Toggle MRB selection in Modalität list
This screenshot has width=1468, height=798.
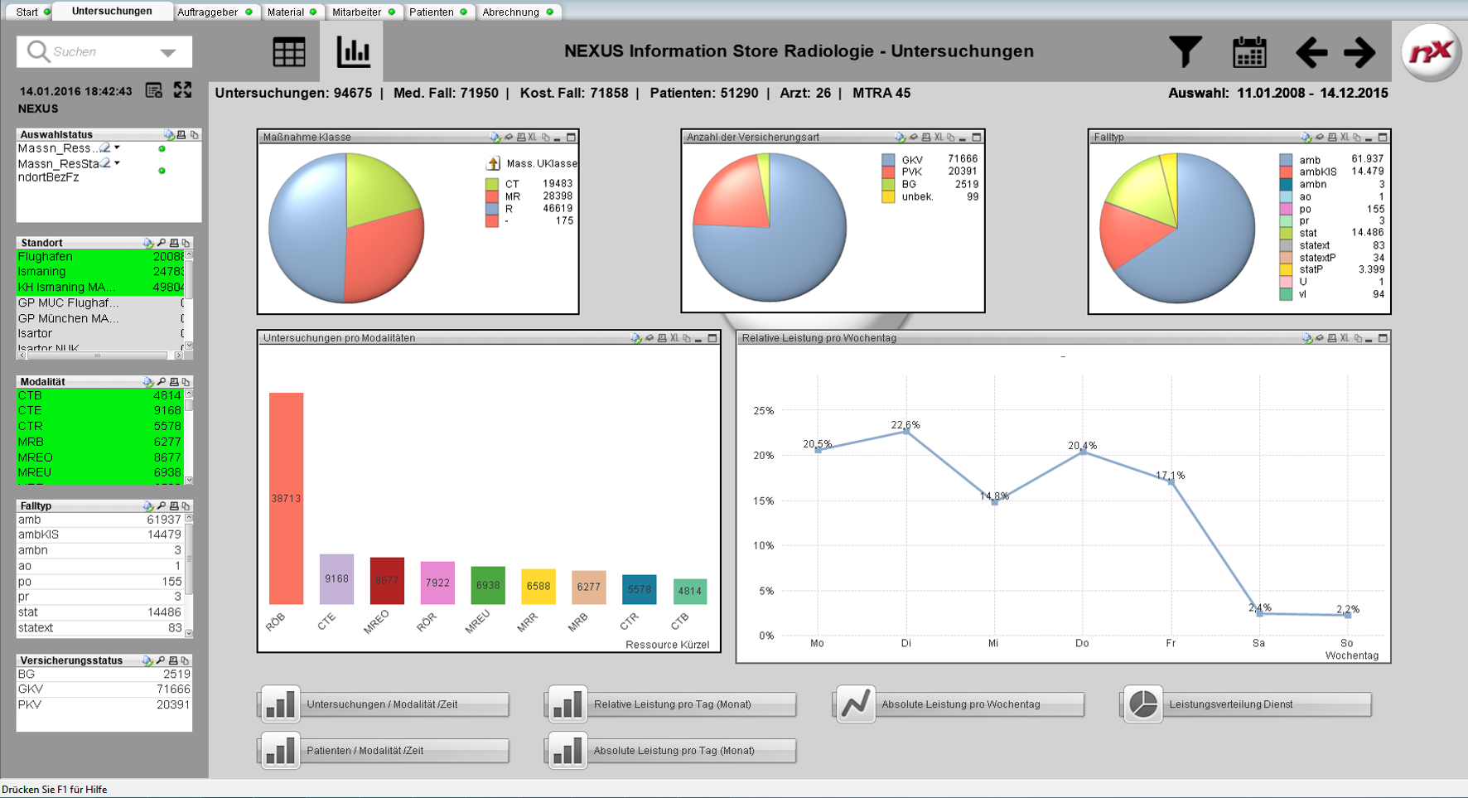[x=100, y=442]
